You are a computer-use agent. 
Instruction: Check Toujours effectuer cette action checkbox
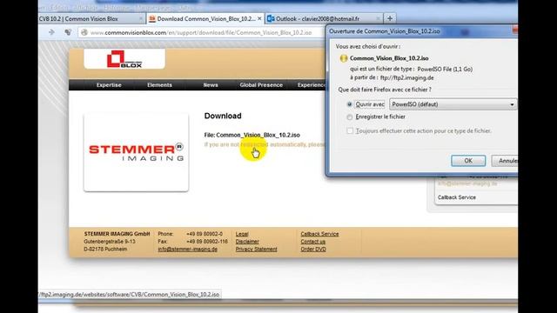[350, 131]
